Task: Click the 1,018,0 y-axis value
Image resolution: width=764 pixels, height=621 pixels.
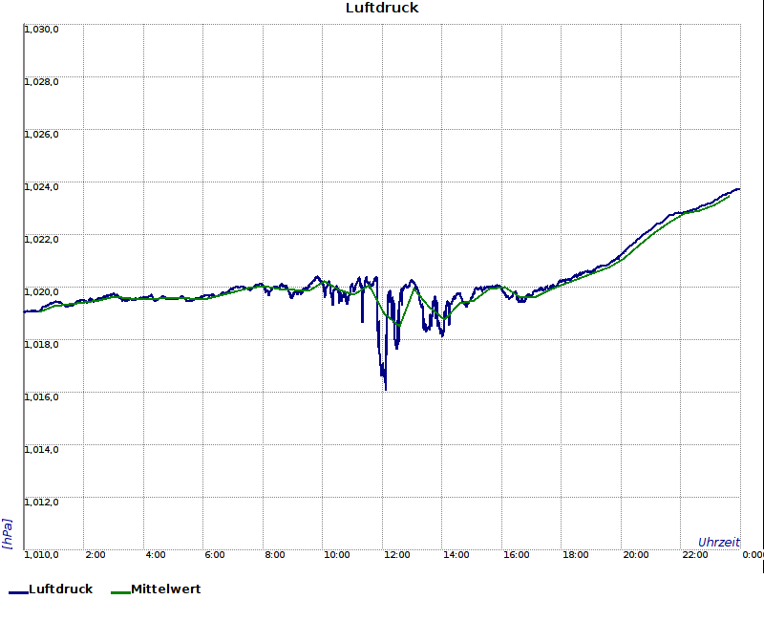Action: pos(41,345)
